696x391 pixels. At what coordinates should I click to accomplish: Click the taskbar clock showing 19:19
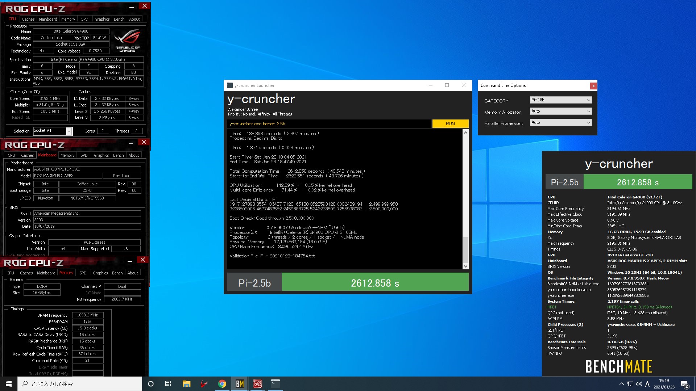click(664, 384)
